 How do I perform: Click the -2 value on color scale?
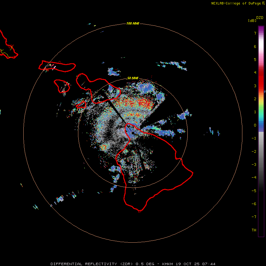tap(254, 152)
